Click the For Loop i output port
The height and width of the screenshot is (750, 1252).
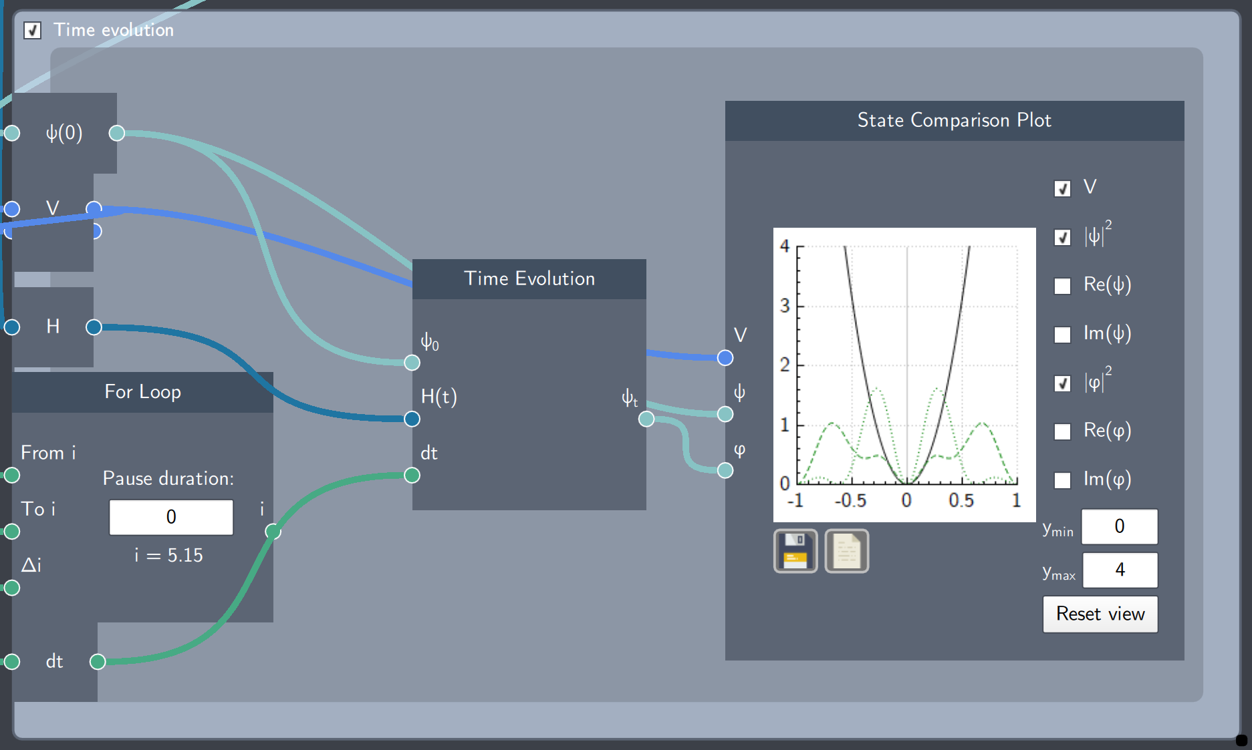273,532
